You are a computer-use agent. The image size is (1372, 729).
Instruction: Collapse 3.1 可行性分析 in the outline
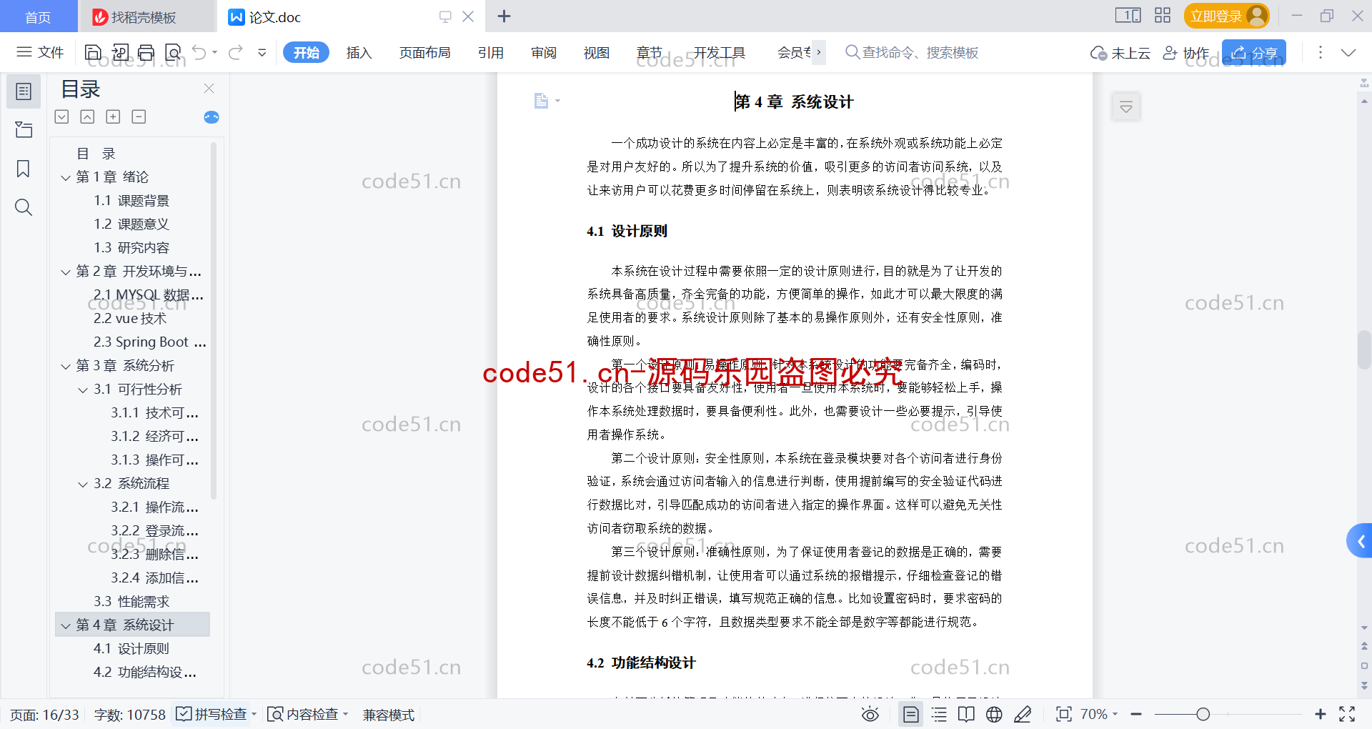tap(83, 390)
